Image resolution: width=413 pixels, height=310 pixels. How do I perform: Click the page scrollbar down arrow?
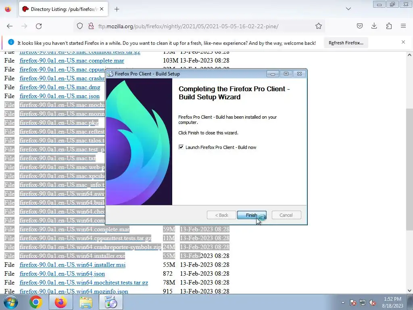pyautogui.click(x=409, y=291)
